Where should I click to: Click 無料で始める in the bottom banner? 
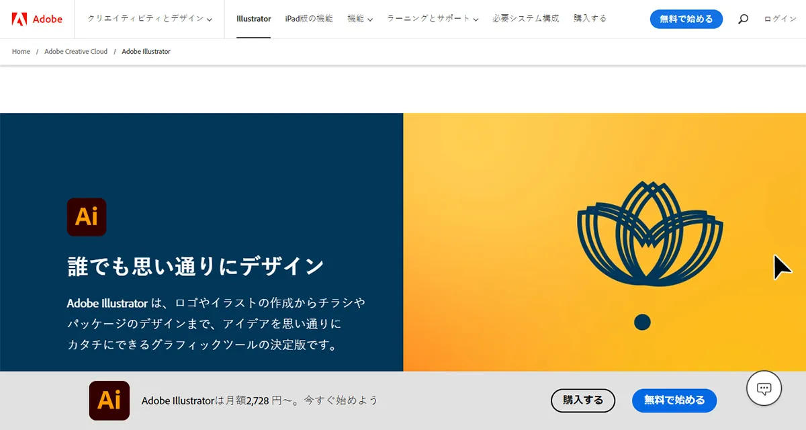point(674,400)
